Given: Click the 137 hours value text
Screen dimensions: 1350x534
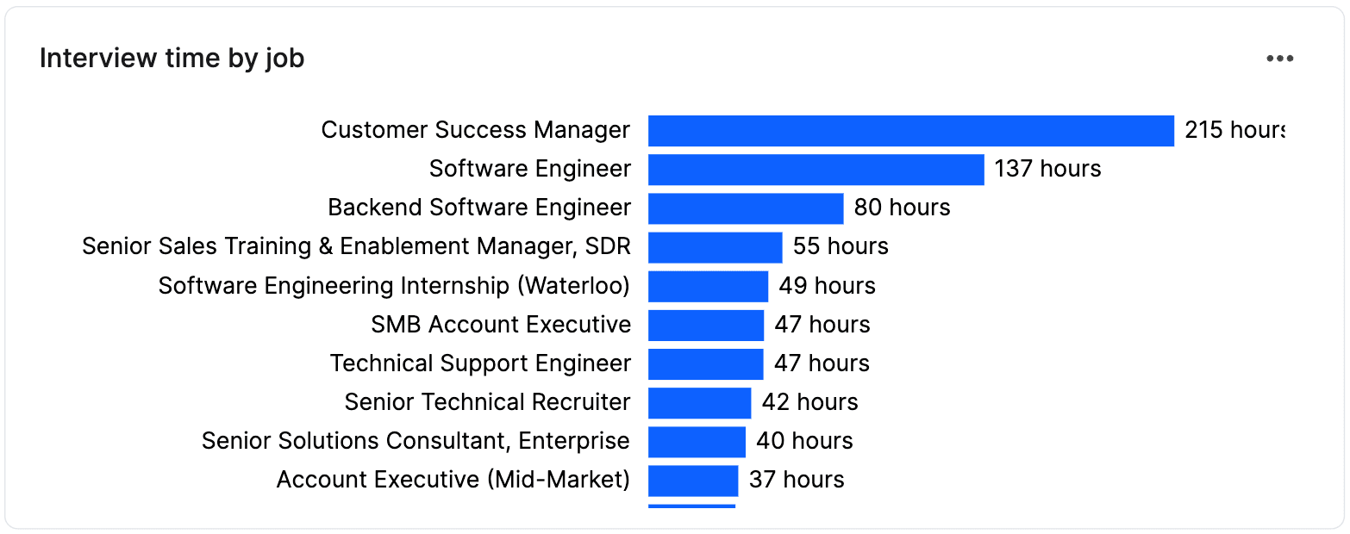Looking at the screenshot, I should [x=1048, y=169].
